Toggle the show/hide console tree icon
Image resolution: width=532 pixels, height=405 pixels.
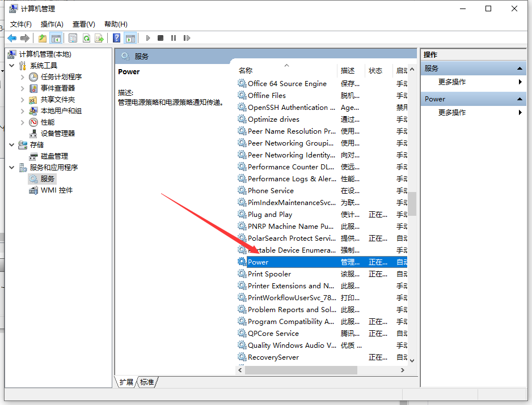click(x=56, y=38)
